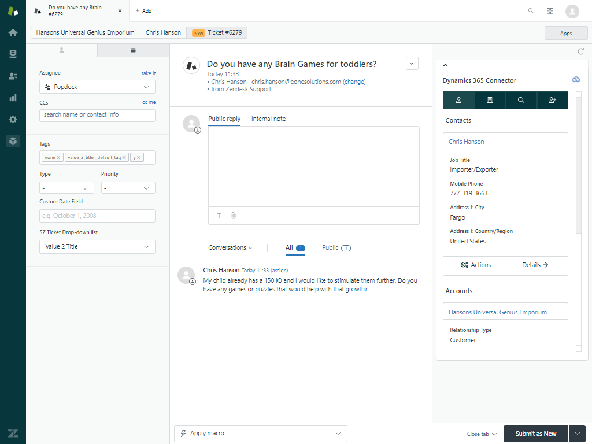Attach a file using the paperclip icon
This screenshot has width=592, height=444.
point(233,216)
